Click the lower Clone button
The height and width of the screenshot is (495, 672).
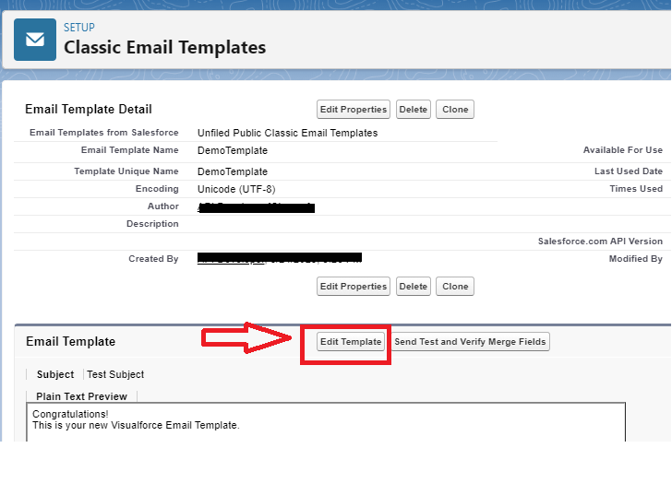tap(455, 287)
